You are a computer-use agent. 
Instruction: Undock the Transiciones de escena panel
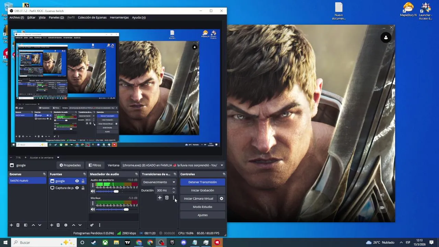pos(175,174)
